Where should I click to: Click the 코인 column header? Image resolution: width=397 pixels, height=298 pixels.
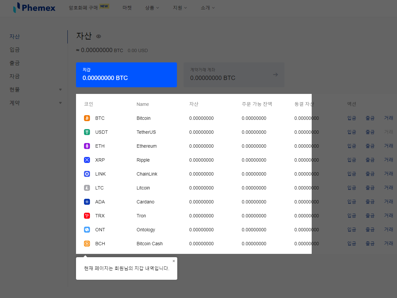tap(89, 104)
